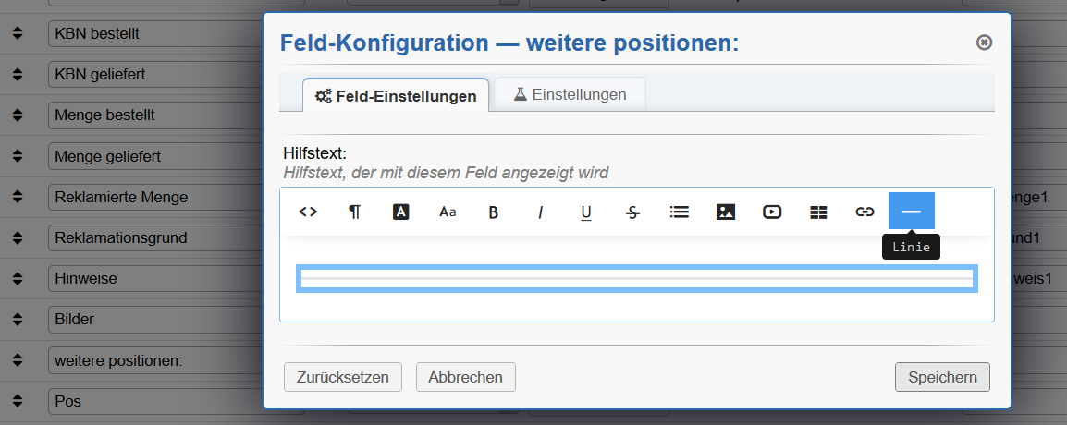
Task: Open the font size Aa icon
Action: pyautogui.click(x=448, y=212)
